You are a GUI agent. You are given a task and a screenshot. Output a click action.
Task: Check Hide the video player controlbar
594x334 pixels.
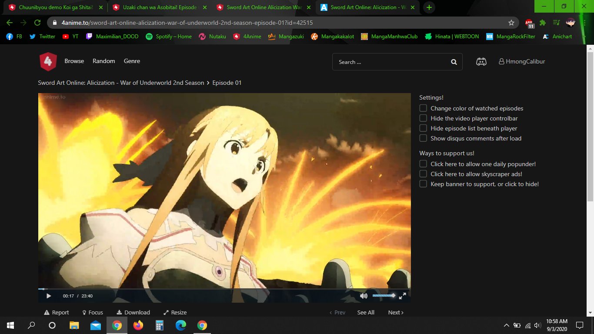(x=423, y=118)
